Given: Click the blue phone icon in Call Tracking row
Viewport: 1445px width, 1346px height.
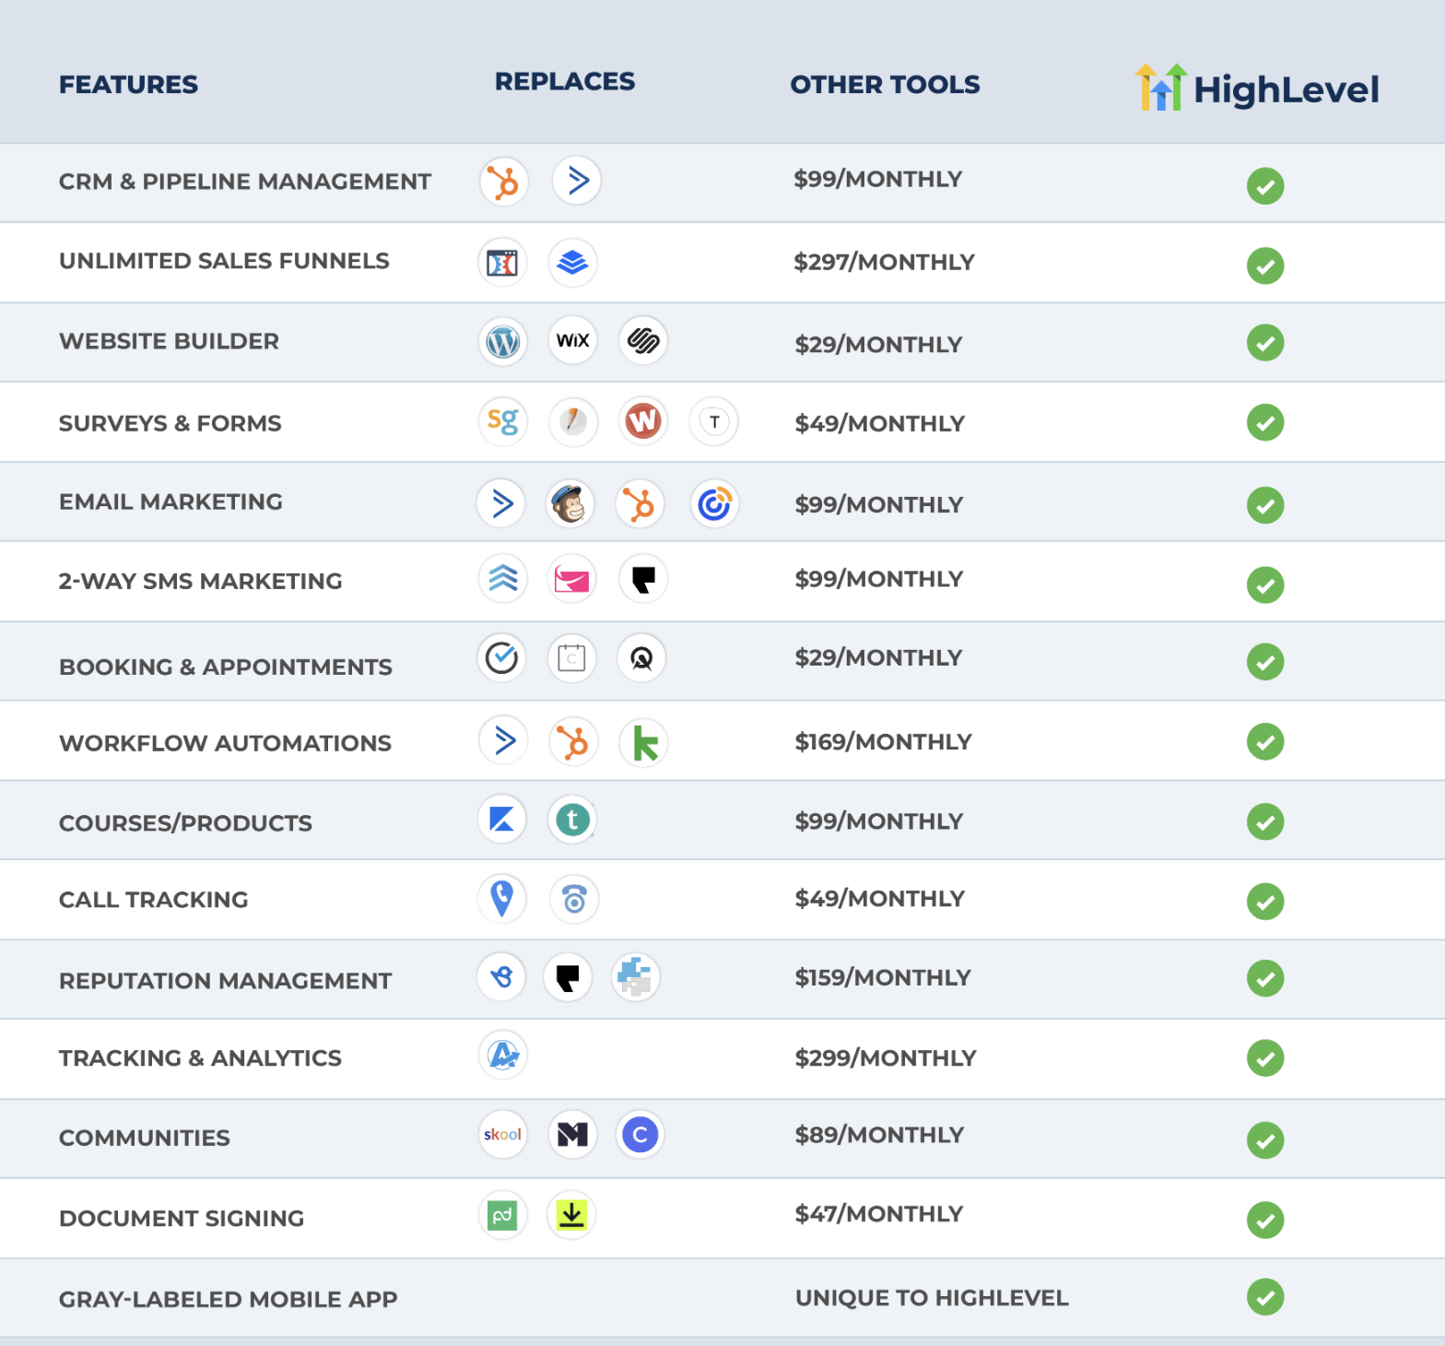Looking at the screenshot, I should pyautogui.click(x=574, y=900).
